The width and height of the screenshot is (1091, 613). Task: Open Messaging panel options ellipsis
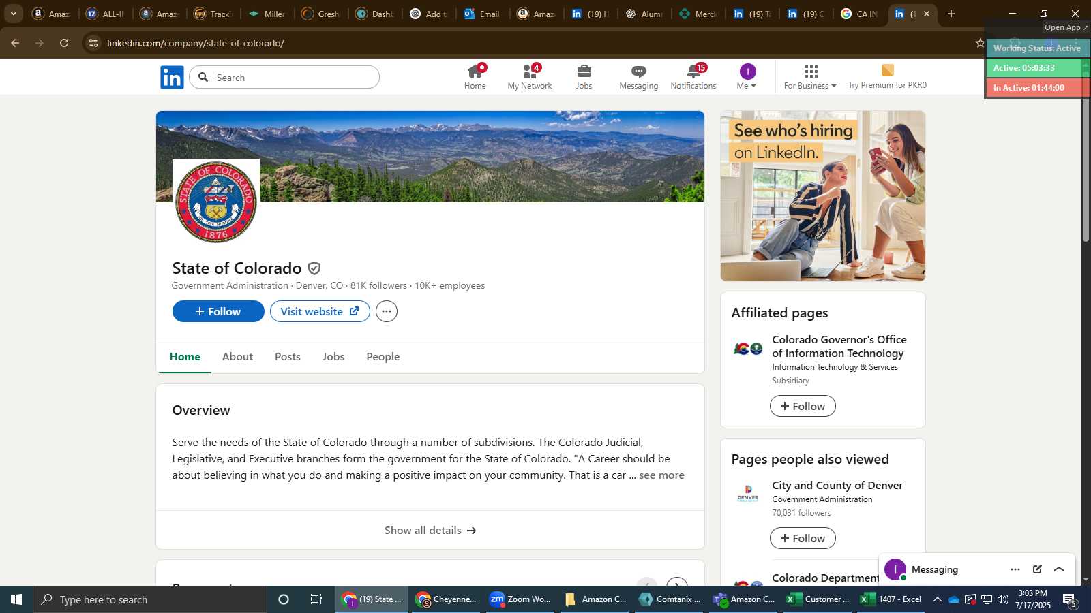click(1015, 569)
